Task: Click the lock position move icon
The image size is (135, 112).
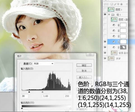Action: 118,4
